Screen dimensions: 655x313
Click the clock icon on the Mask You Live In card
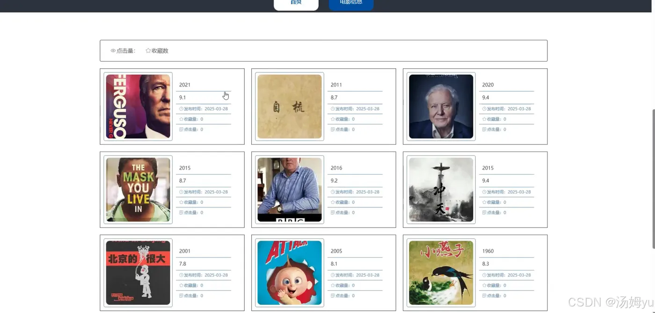[x=181, y=192]
